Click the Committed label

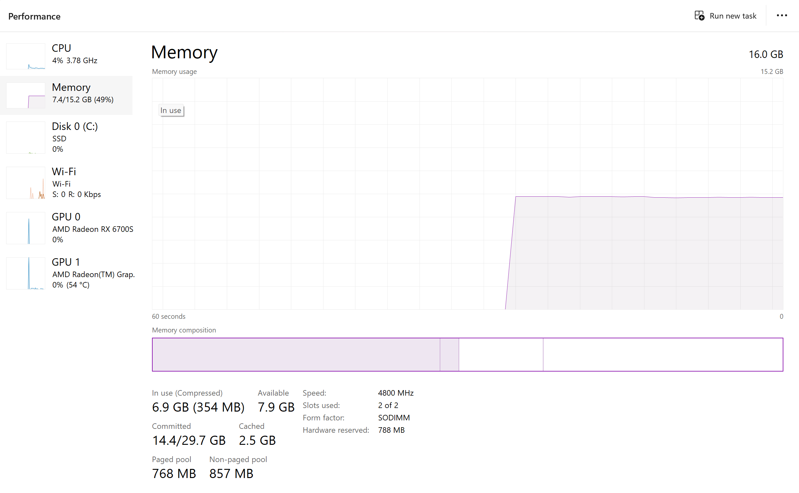[171, 427]
